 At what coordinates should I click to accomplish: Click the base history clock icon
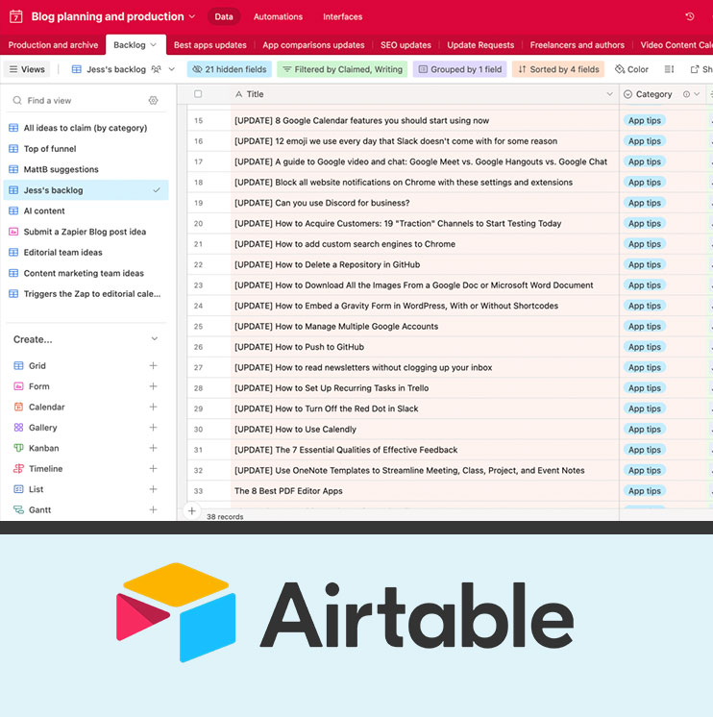tap(689, 16)
